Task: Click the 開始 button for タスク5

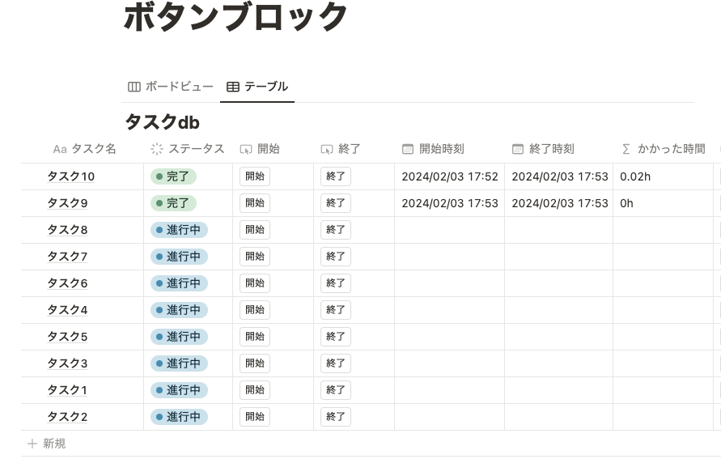Action: pos(255,336)
